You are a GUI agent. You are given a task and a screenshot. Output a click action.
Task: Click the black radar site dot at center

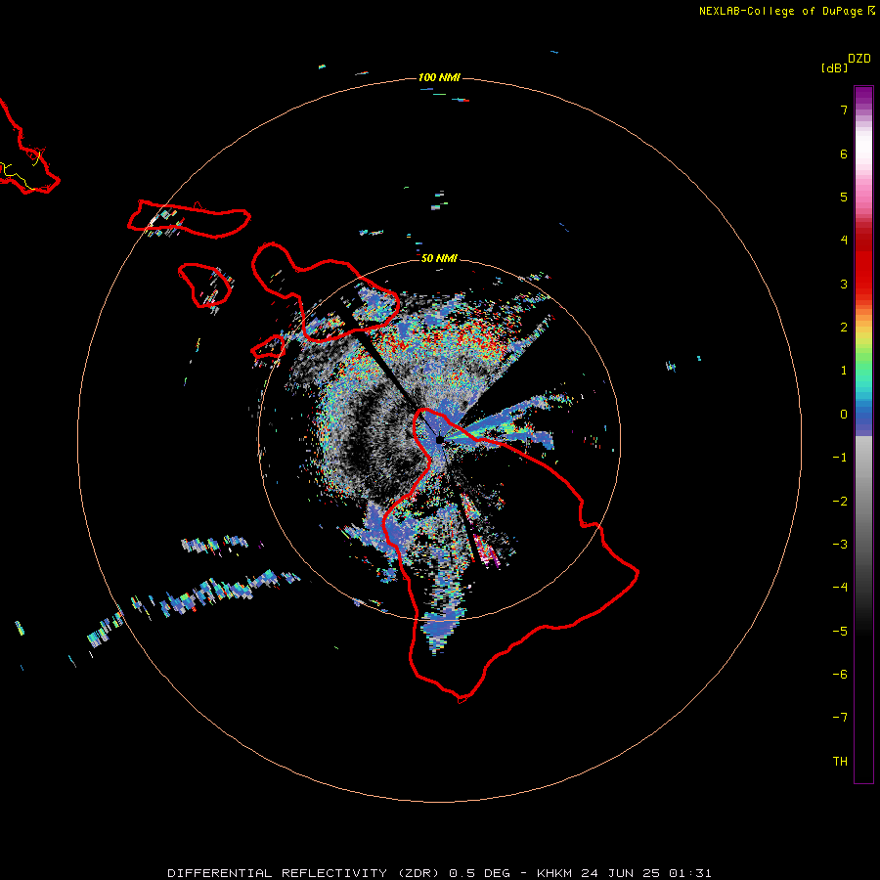coord(440,439)
